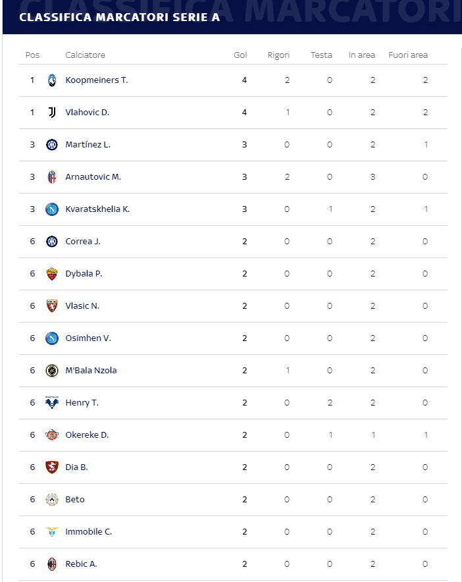Click the Milan crest next to Rebic

52,564
